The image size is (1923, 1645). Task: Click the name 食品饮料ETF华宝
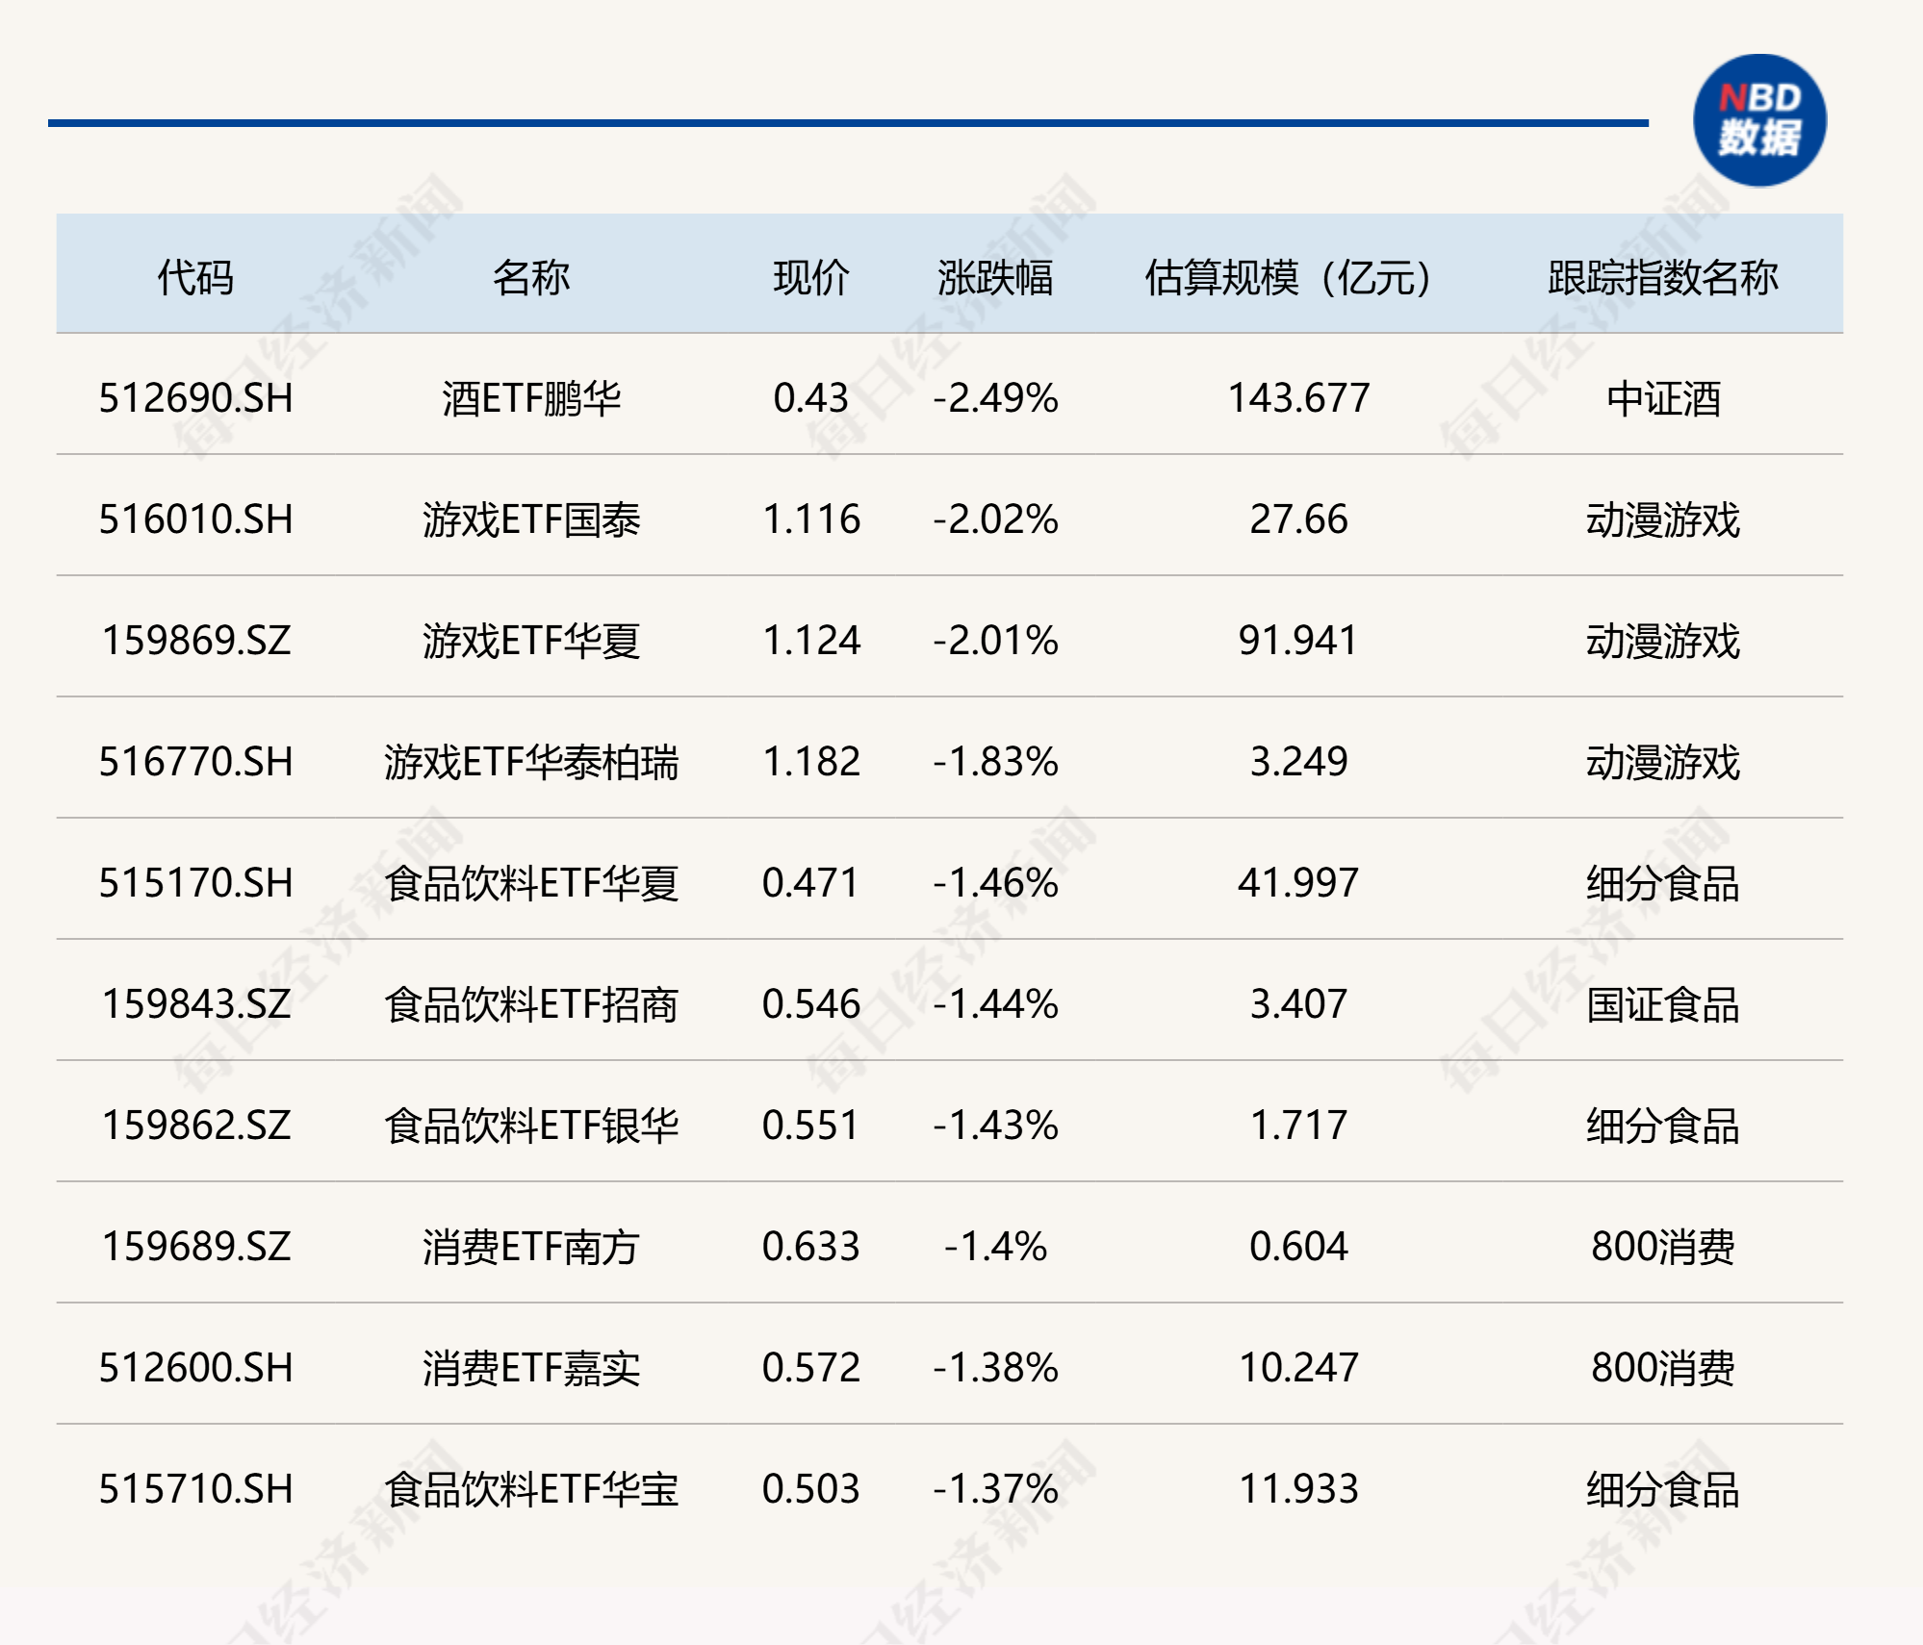[x=531, y=1489]
